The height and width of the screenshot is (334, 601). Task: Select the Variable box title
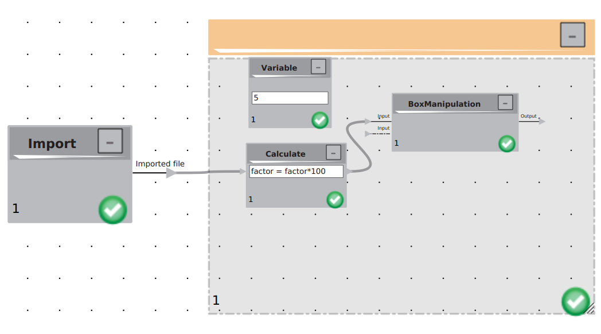pos(279,68)
